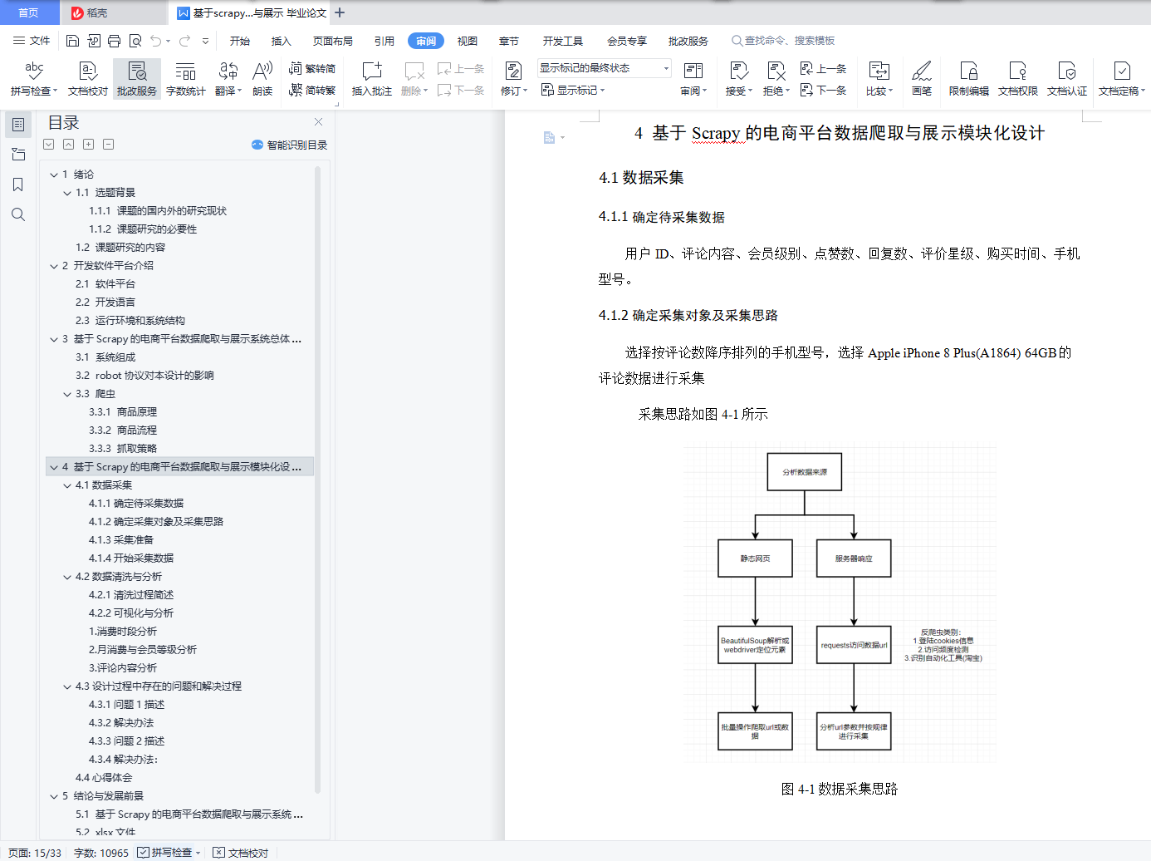Switch to the 页面布局 ribbon tab

point(333,41)
